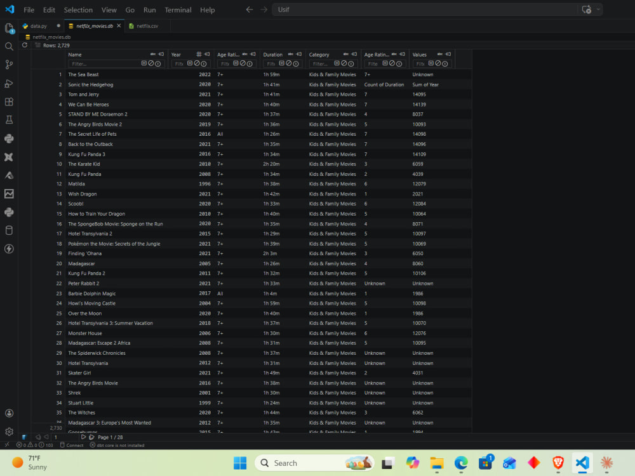The width and height of the screenshot is (635, 476).
Task: Open the first Python icon in activity bar
Action: click(9, 138)
